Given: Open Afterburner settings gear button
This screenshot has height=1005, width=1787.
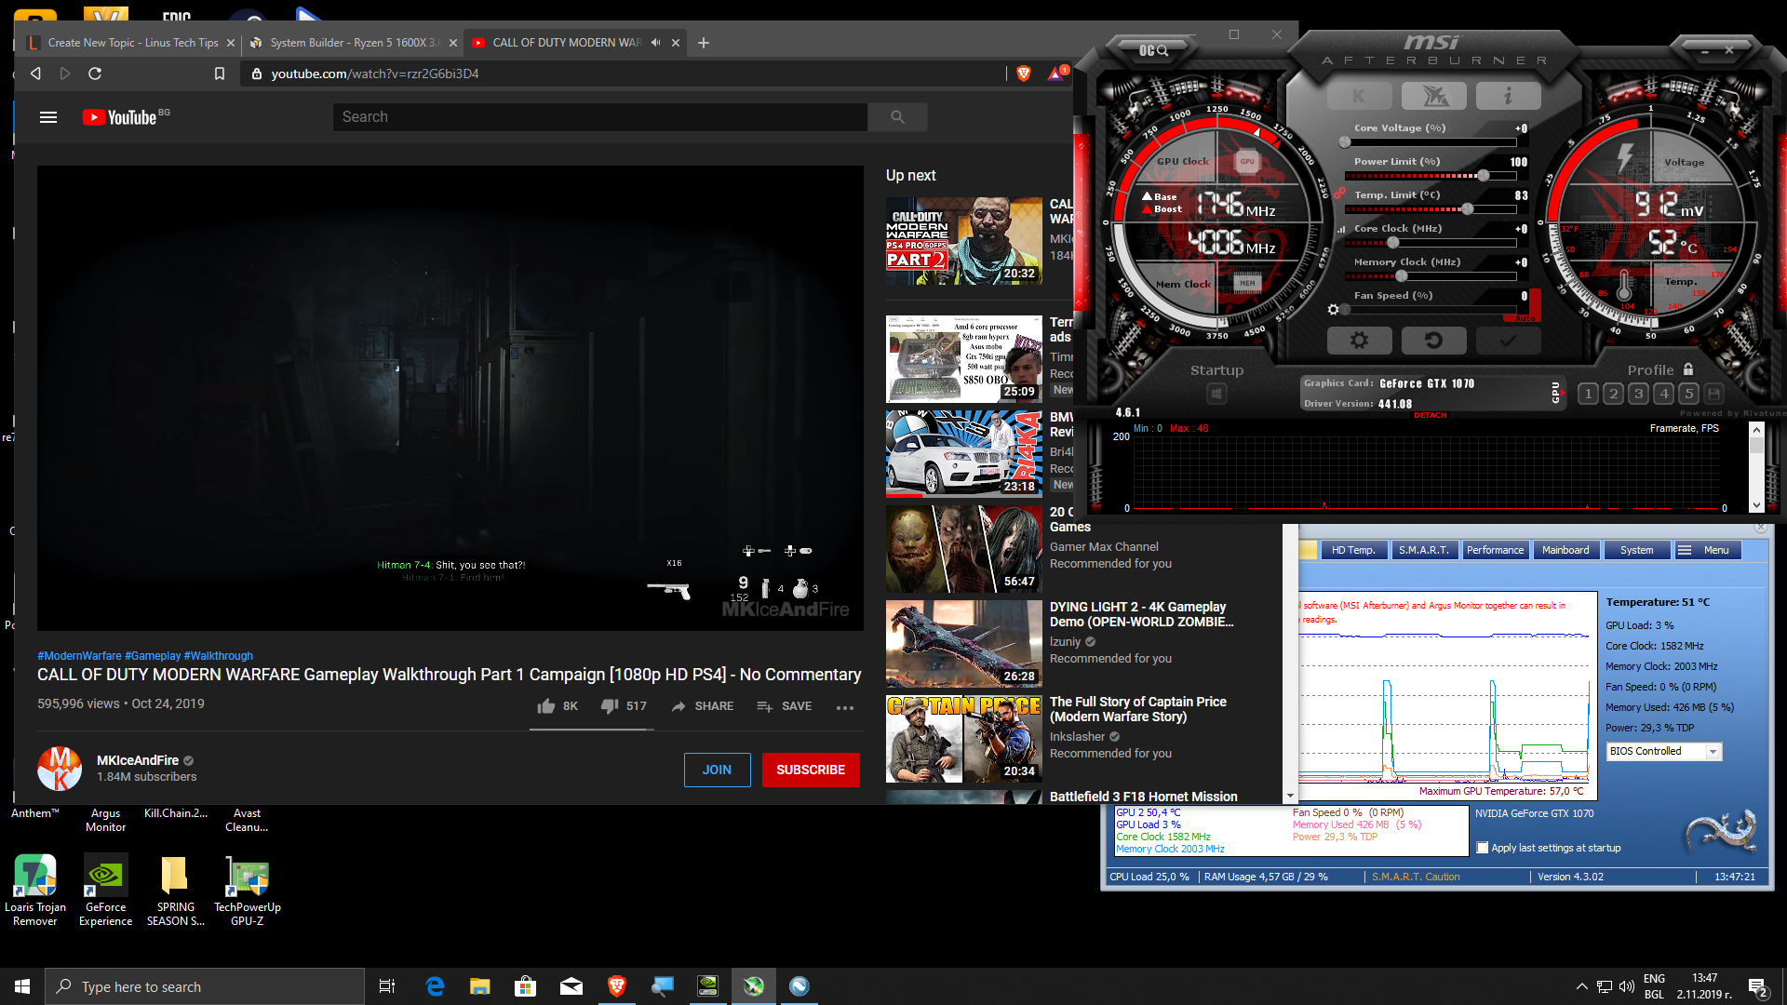Looking at the screenshot, I should 1359,341.
